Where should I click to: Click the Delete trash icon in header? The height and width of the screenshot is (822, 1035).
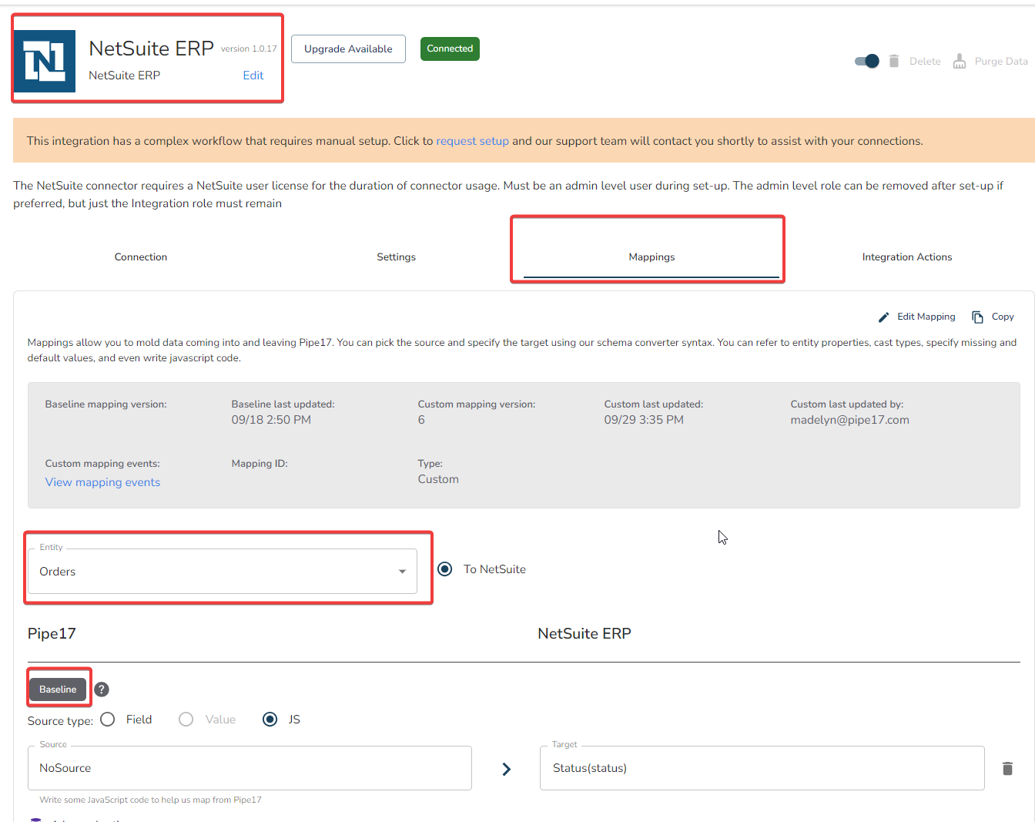coord(894,61)
